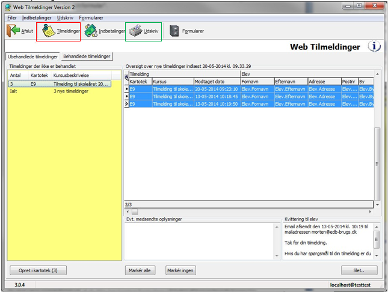Click the Ialt 3 nye tilmeldinger row

pyautogui.click(x=60, y=91)
